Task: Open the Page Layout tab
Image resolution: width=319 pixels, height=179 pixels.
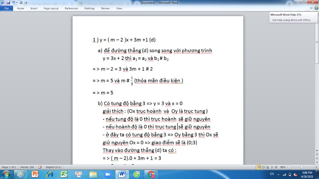Action: coord(51,8)
